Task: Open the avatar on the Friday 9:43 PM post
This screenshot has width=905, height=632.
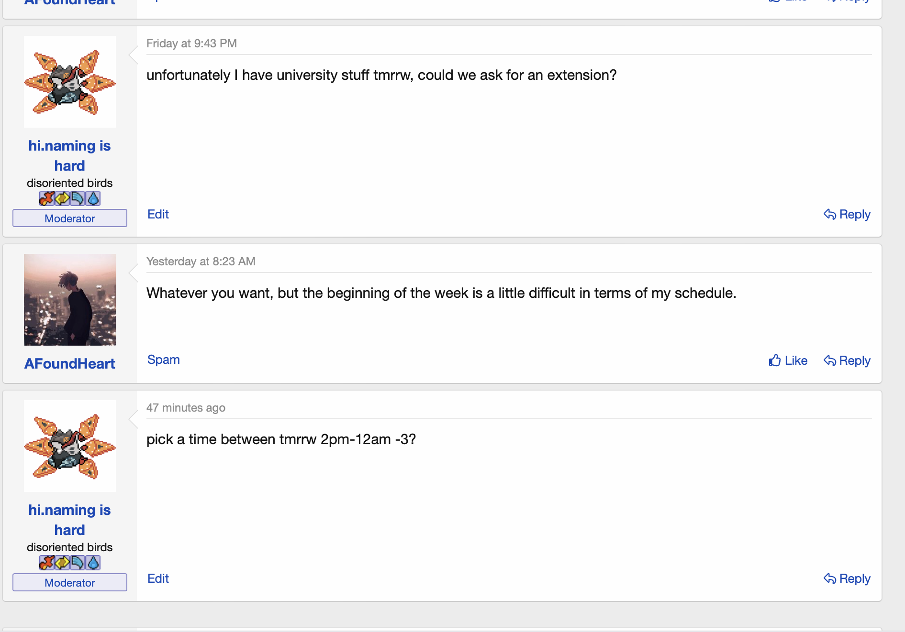Action: [x=70, y=82]
